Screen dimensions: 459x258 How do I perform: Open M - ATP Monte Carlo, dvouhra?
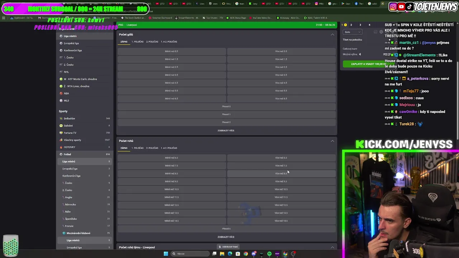click(85, 79)
